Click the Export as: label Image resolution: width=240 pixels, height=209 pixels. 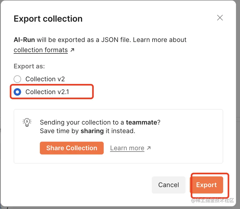tap(29, 66)
